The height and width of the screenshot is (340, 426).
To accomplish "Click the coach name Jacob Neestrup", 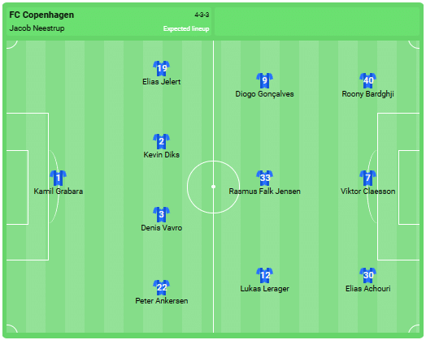I will point(37,28).
